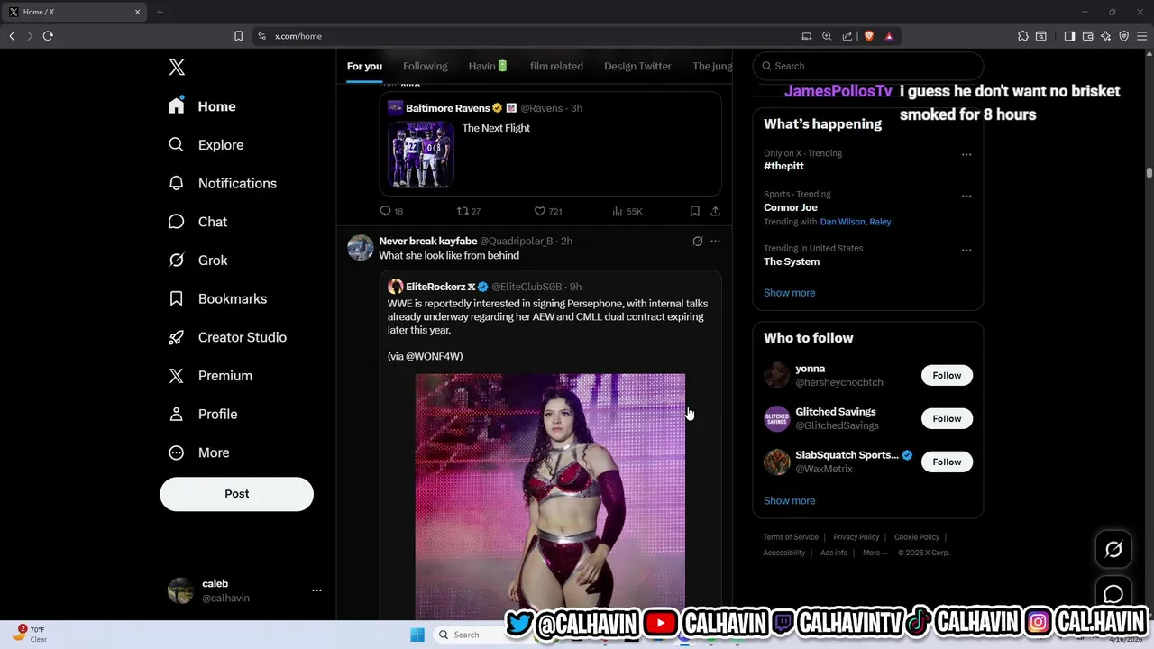The width and height of the screenshot is (1154, 649).
Task: Open Profile page
Action: pos(204,415)
